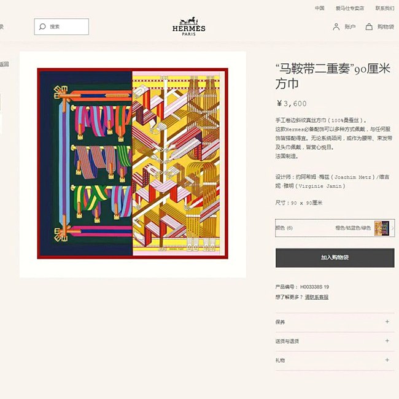Open the 颜色 (6) color selector

coord(335,228)
